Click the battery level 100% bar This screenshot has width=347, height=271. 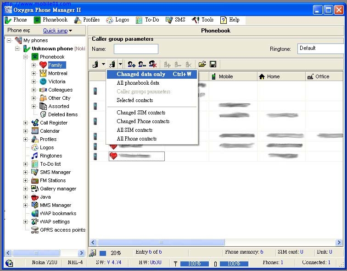(x=234, y=264)
